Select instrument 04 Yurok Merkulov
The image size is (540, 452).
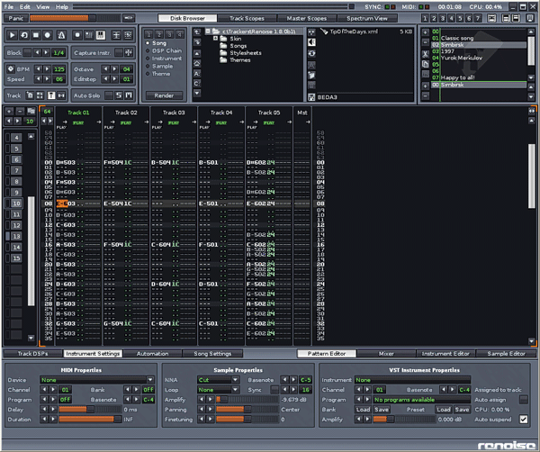(x=479, y=58)
